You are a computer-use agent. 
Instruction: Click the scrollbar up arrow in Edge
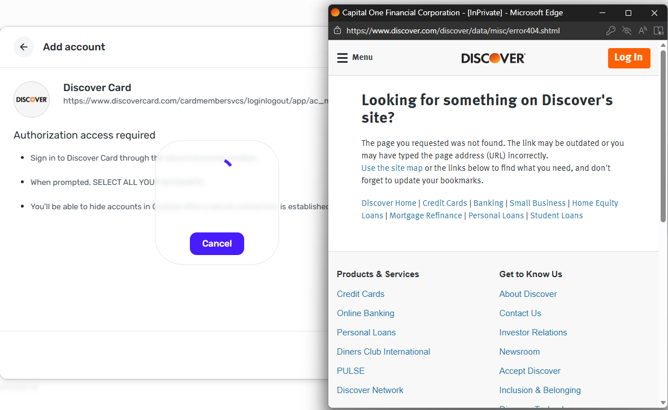[x=663, y=45]
